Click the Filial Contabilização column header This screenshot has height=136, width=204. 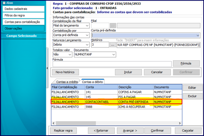click(x=68, y=87)
